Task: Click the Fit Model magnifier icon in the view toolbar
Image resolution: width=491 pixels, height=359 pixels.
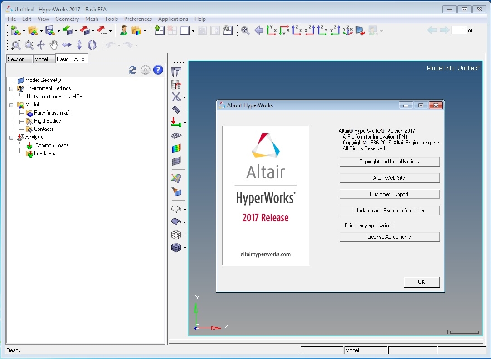Action: (x=246, y=30)
